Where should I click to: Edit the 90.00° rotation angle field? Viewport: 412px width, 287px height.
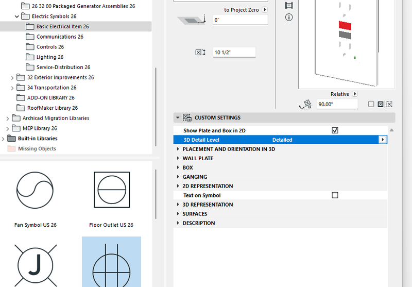[x=337, y=104]
